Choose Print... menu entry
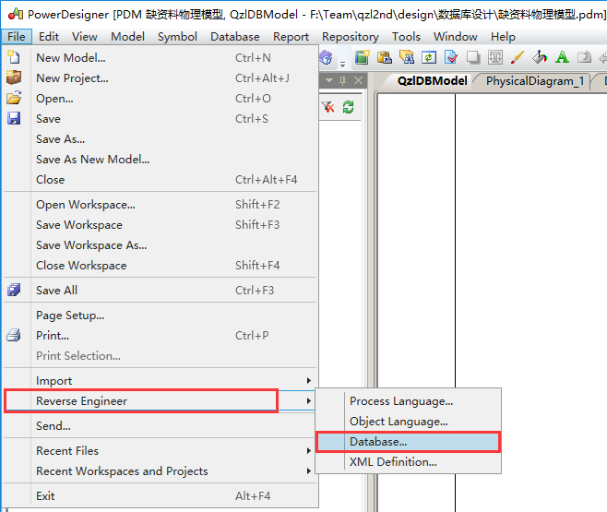The width and height of the screenshot is (607, 512). click(x=161, y=336)
